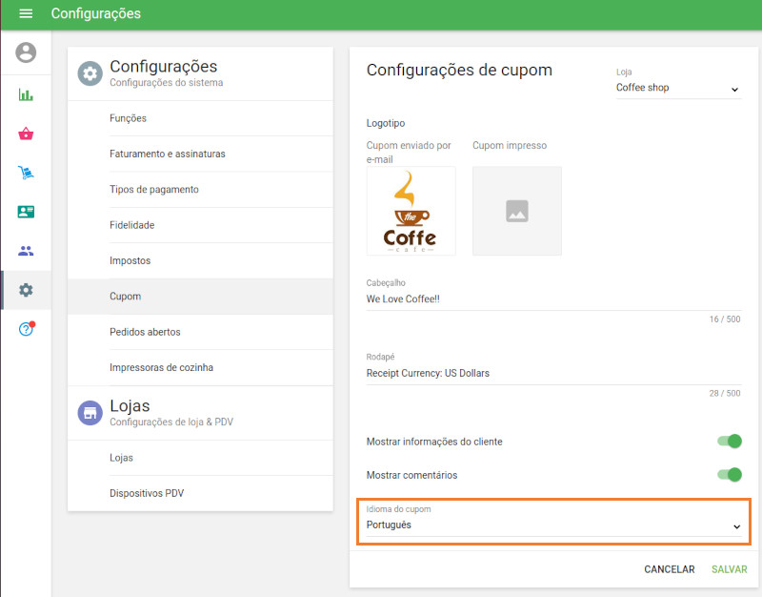The width and height of the screenshot is (762, 597).
Task: Toggle Mostrar informações do cliente switch
Action: (729, 442)
